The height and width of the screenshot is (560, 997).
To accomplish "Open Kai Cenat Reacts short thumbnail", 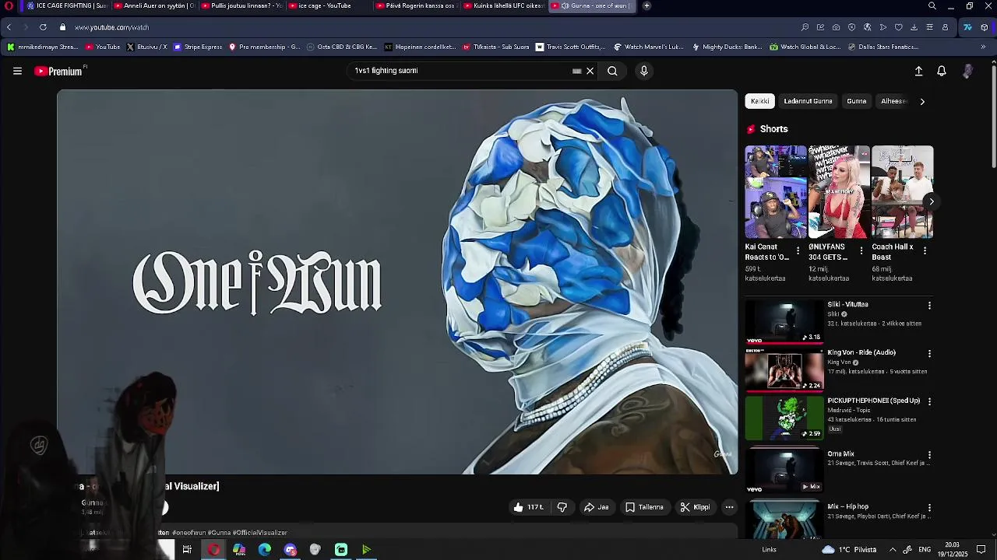I will click(x=776, y=192).
